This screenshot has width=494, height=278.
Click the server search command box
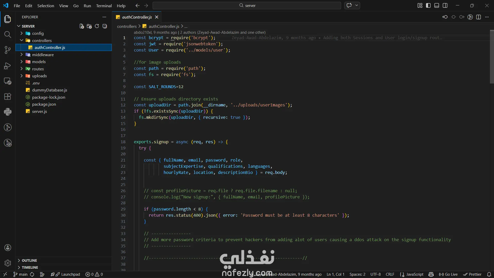point(247,5)
